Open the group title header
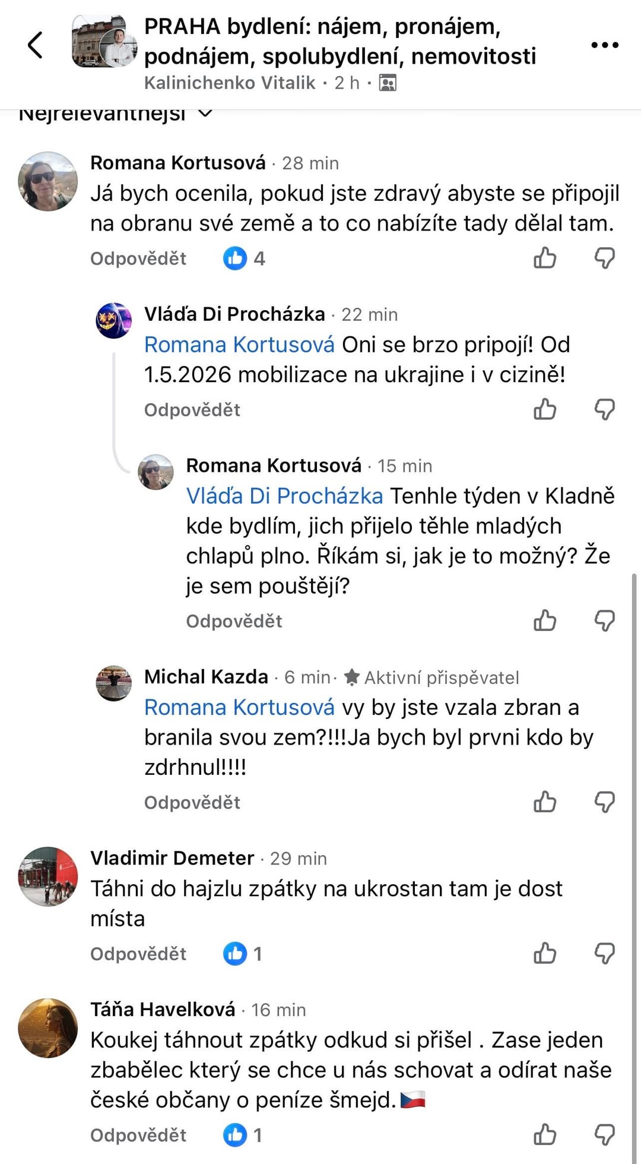The image size is (641, 1164). 339,42
